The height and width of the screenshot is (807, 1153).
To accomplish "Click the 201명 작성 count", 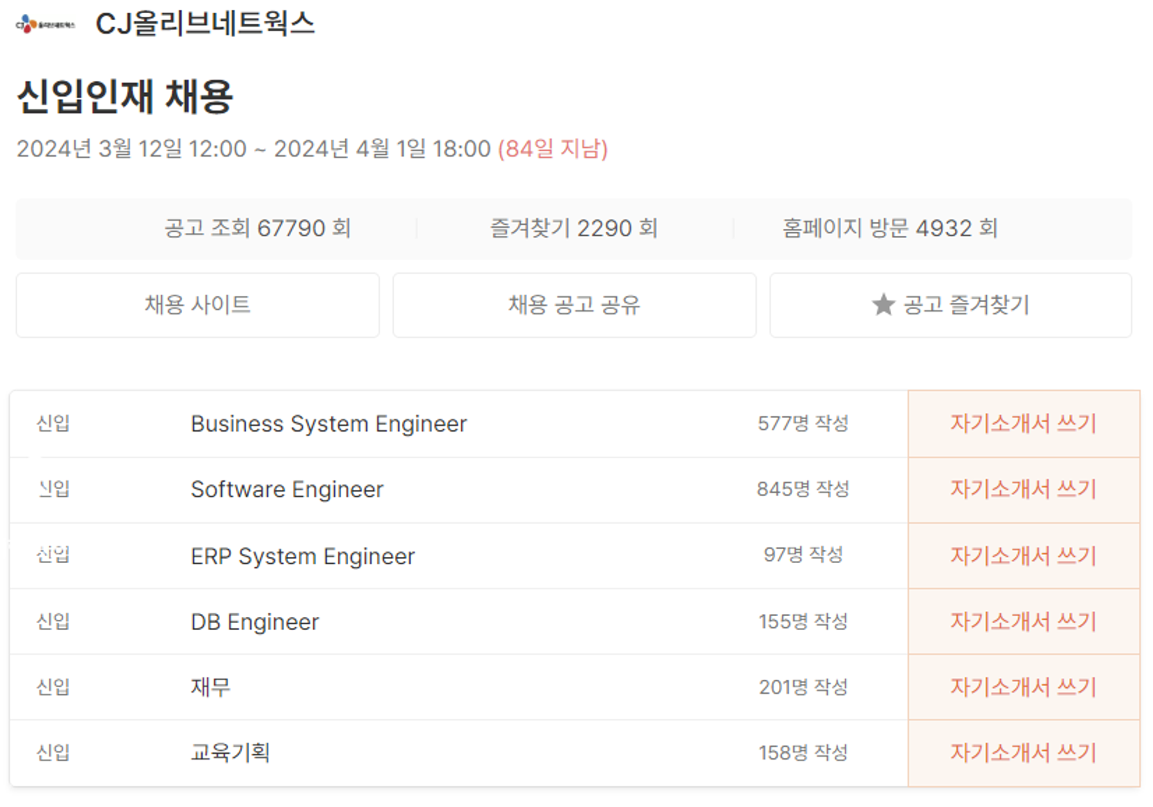I will click(803, 687).
